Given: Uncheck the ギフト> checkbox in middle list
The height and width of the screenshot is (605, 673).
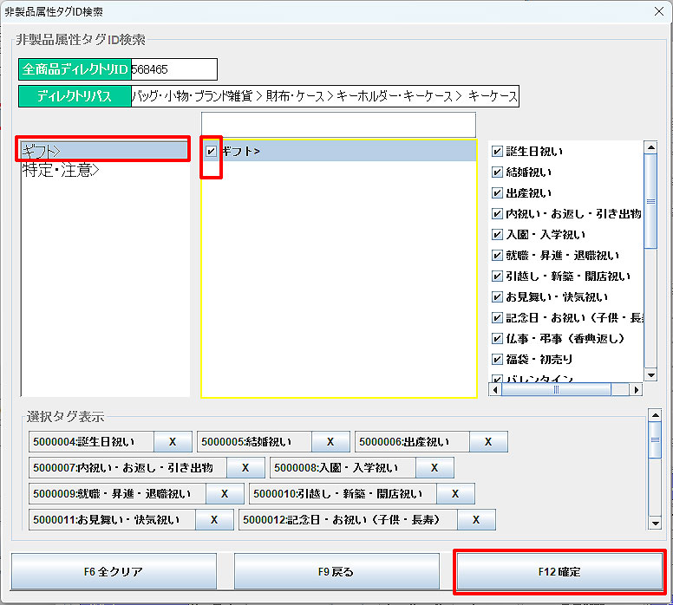Looking at the screenshot, I should coord(212,152).
